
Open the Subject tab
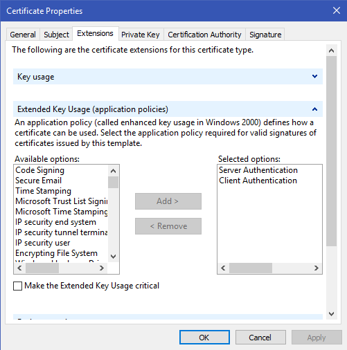(x=56, y=35)
